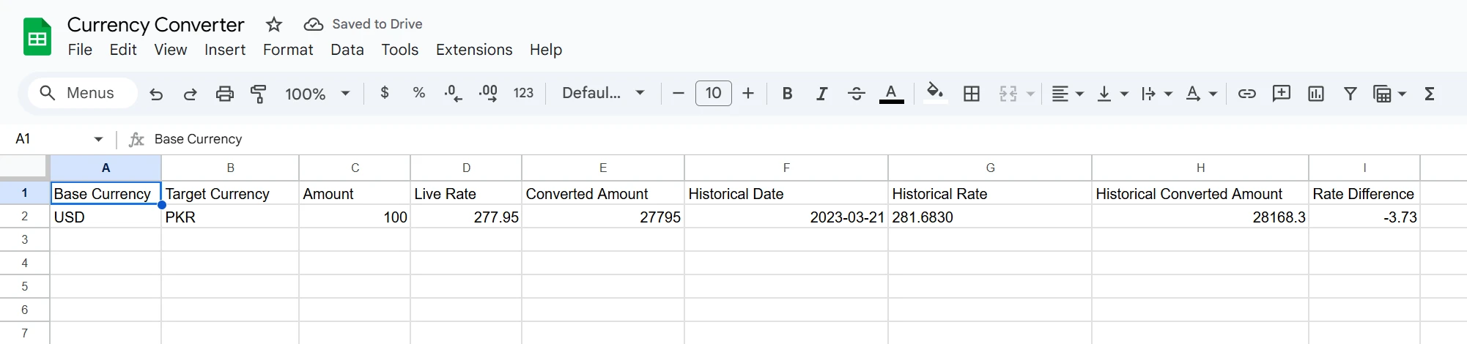1467x344 pixels.
Task: Decrease font size minus button
Action: 679,94
